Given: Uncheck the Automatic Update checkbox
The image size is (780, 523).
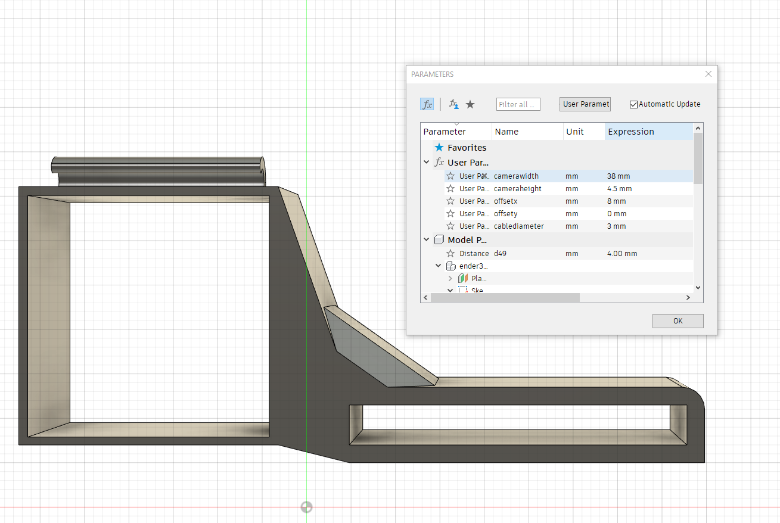Looking at the screenshot, I should (633, 104).
